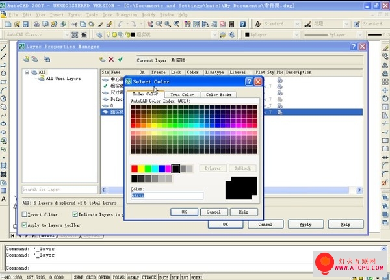Click Apply in Layer Properties Manager

(305, 225)
